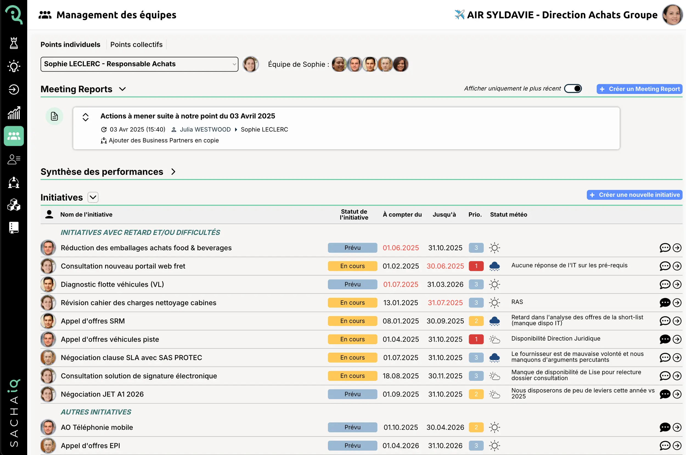Collapse the Meeting Reports section chevron
This screenshot has height=455, width=686.
122,89
